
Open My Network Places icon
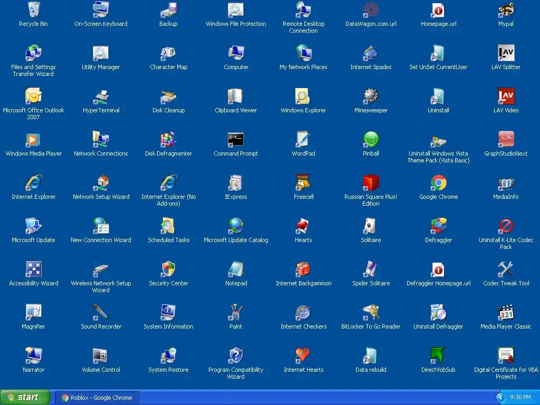point(303,53)
